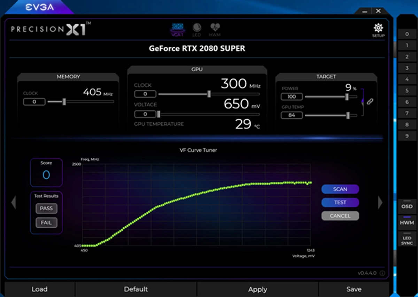Click the CANCEL button
This screenshot has width=418, height=297.
[340, 216]
